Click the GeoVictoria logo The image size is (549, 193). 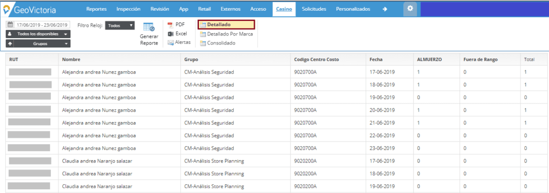click(29, 10)
